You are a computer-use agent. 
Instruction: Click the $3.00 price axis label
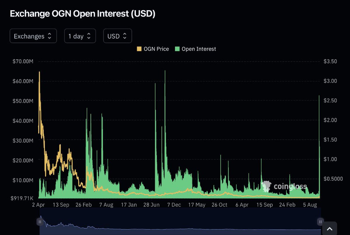(x=330, y=81)
